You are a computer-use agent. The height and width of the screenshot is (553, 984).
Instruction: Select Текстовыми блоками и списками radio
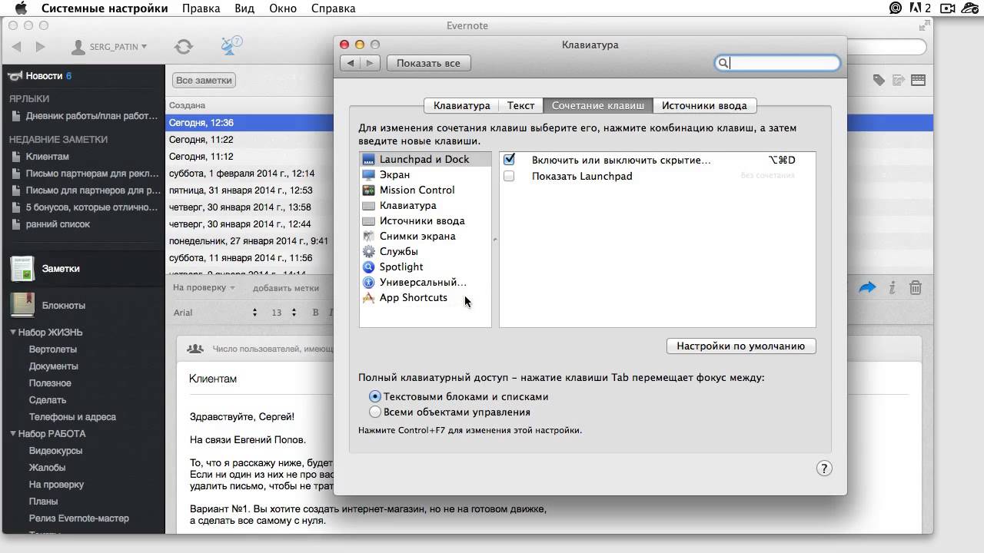click(x=375, y=397)
